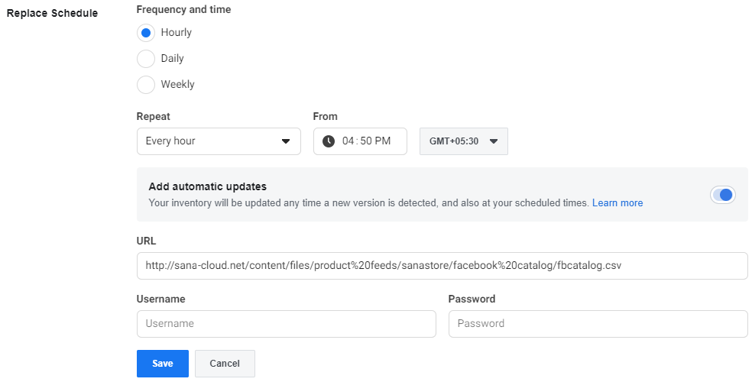Open the Learn more link
The height and width of the screenshot is (382, 752).
point(617,202)
